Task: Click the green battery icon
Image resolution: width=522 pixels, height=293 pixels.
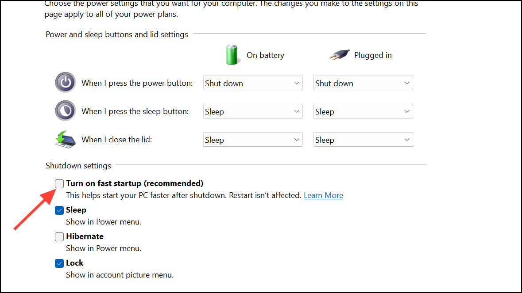Action: tap(232, 55)
